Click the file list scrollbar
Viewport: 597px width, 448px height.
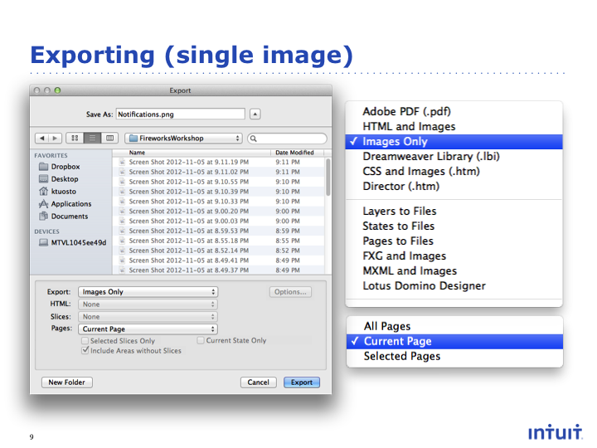[328, 178]
